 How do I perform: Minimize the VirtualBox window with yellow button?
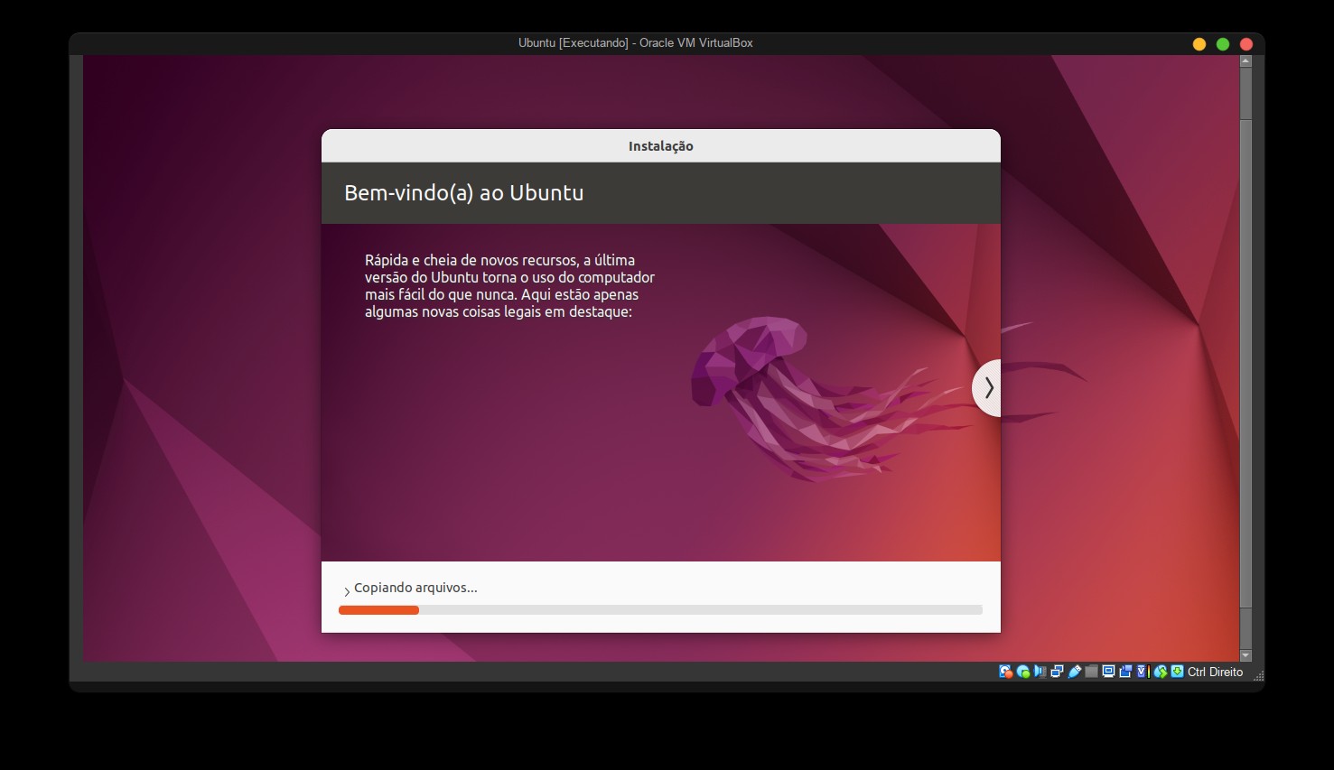point(1199,44)
